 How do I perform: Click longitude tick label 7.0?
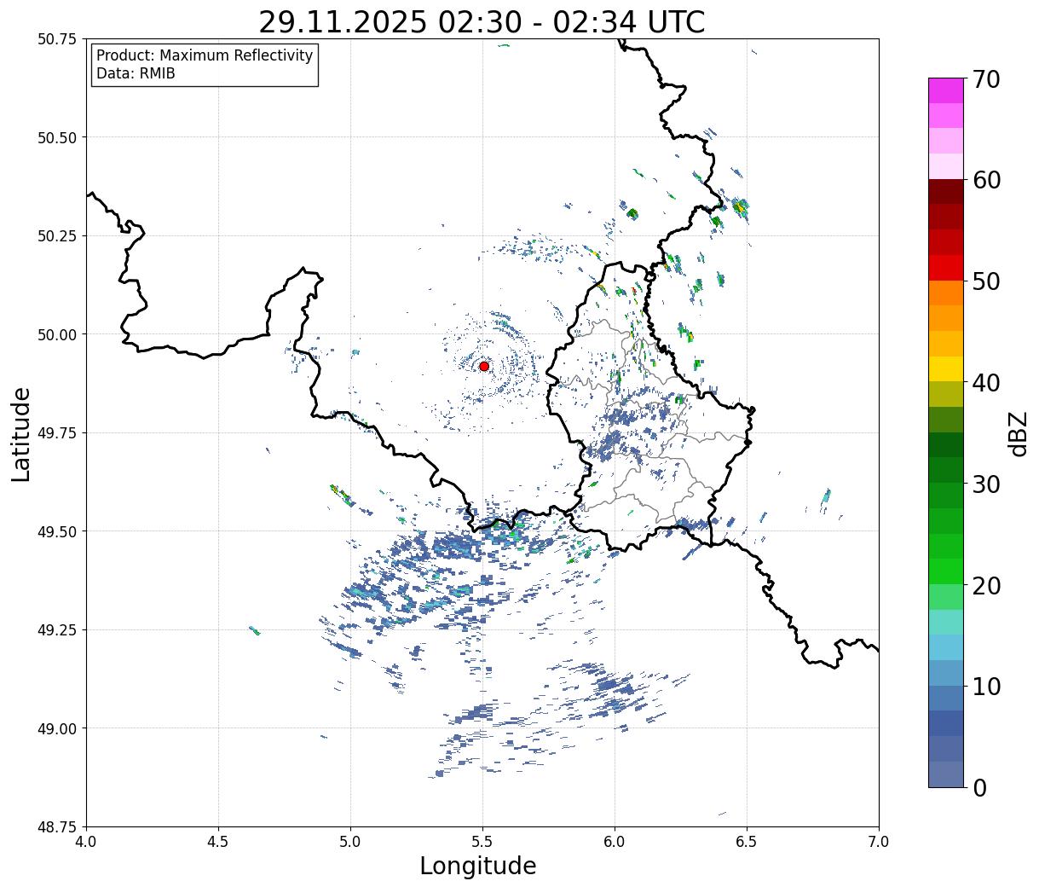(x=879, y=841)
